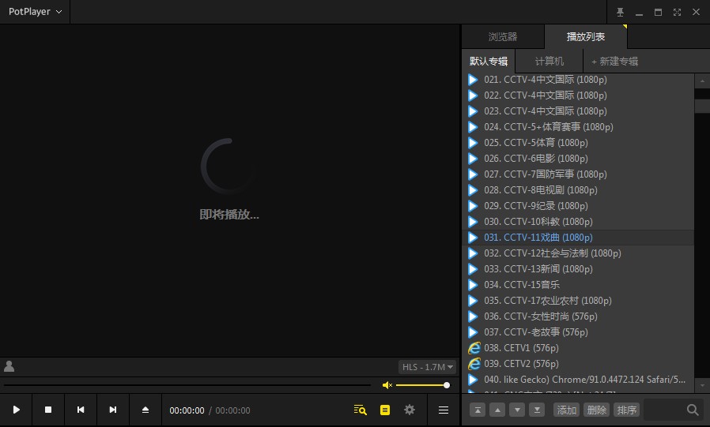
Task: Open a file with the eject button
Action: click(145, 410)
